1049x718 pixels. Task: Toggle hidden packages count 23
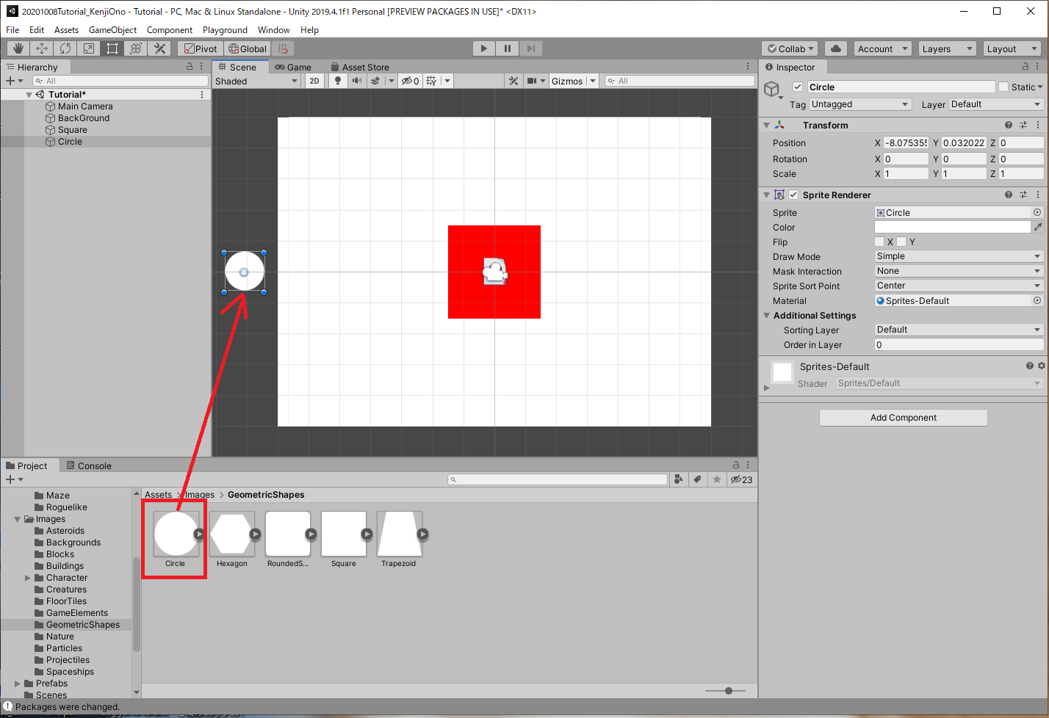tap(741, 479)
